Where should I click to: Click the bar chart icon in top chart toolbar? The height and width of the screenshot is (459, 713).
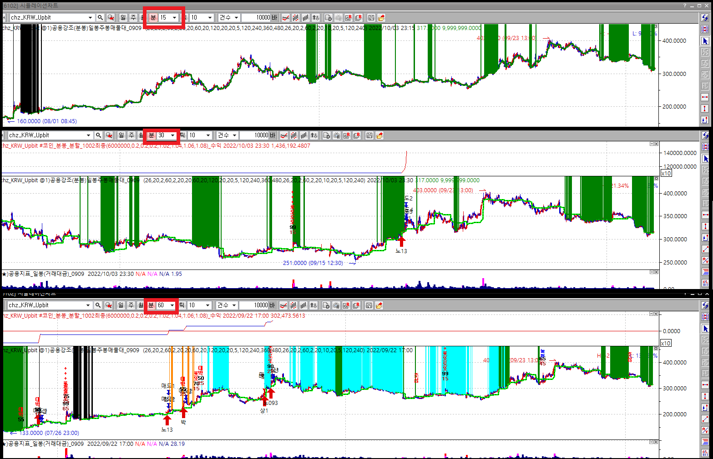(x=305, y=18)
